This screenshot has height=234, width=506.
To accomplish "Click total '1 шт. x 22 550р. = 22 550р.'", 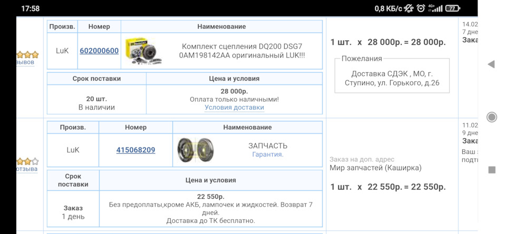I will [x=388, y=187].
